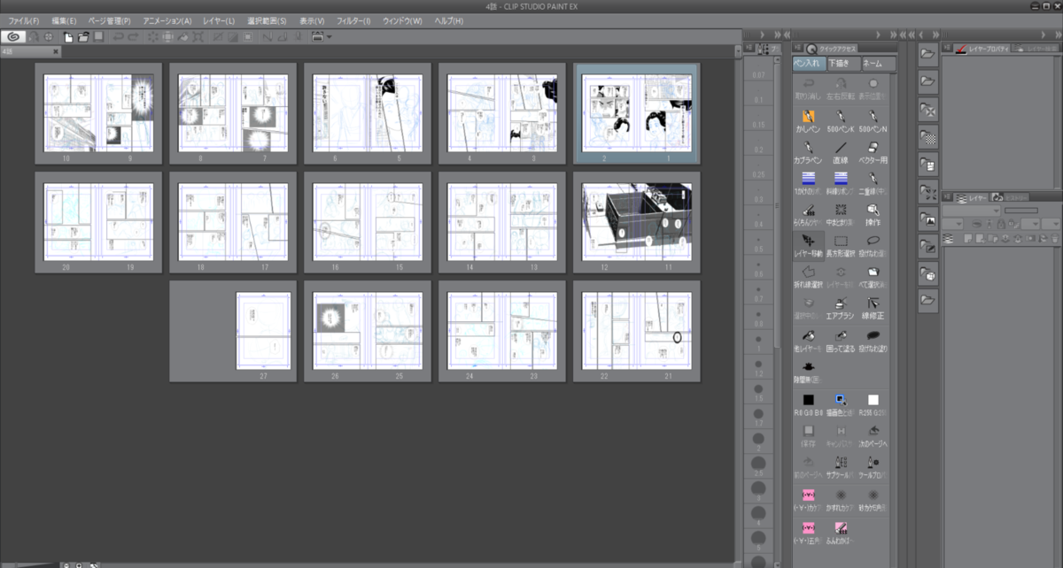Select the 500ペンN pen tool
Viewport: 1063px width, 568px height.
point(873,120)
